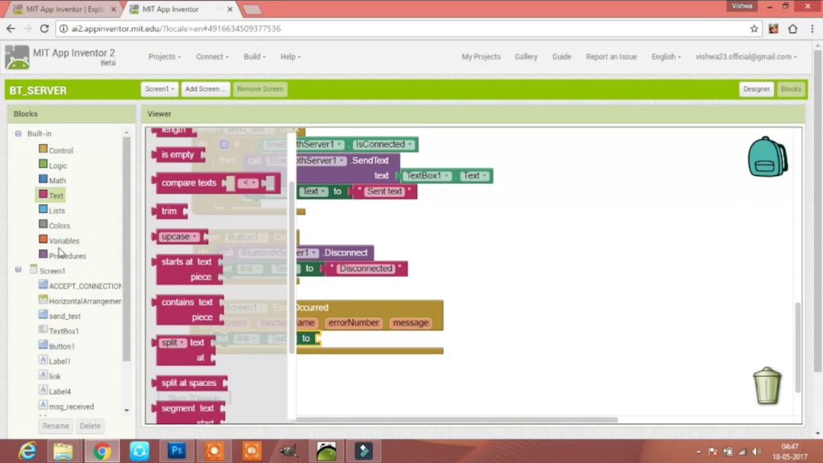Open the Build menu

255,57
